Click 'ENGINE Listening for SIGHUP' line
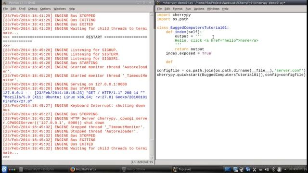308x173 pixels. coord(60,50)
